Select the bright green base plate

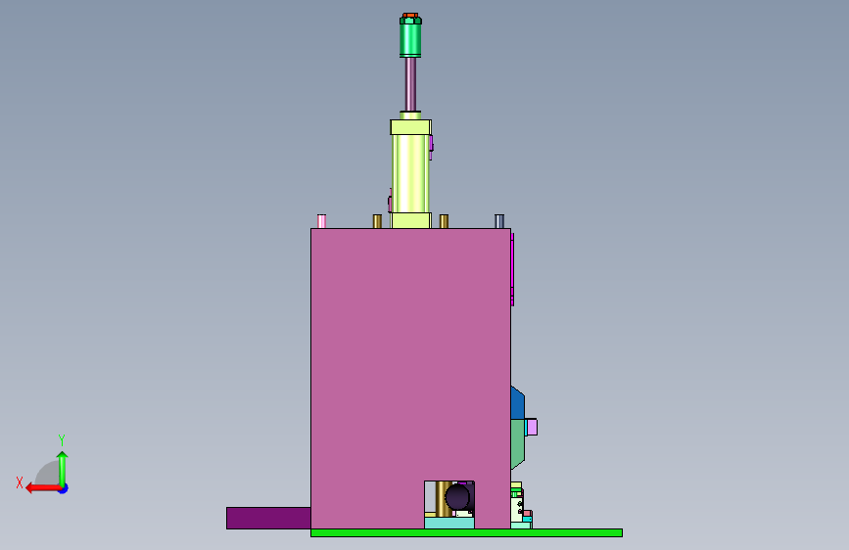tap(466, 533)
